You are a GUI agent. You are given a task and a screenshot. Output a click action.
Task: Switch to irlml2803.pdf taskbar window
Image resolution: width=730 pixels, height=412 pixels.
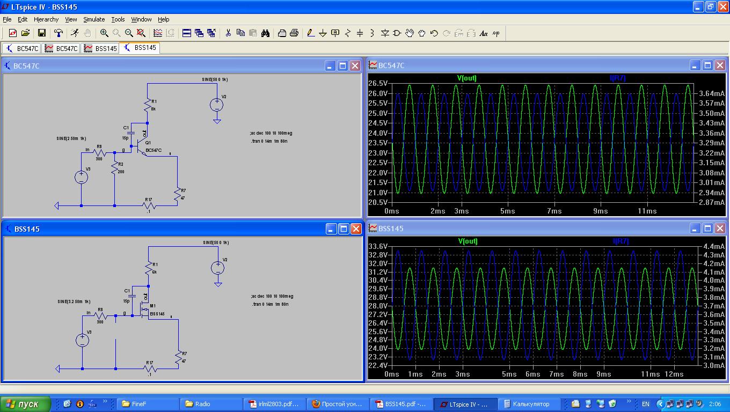(x=275, y=404)
